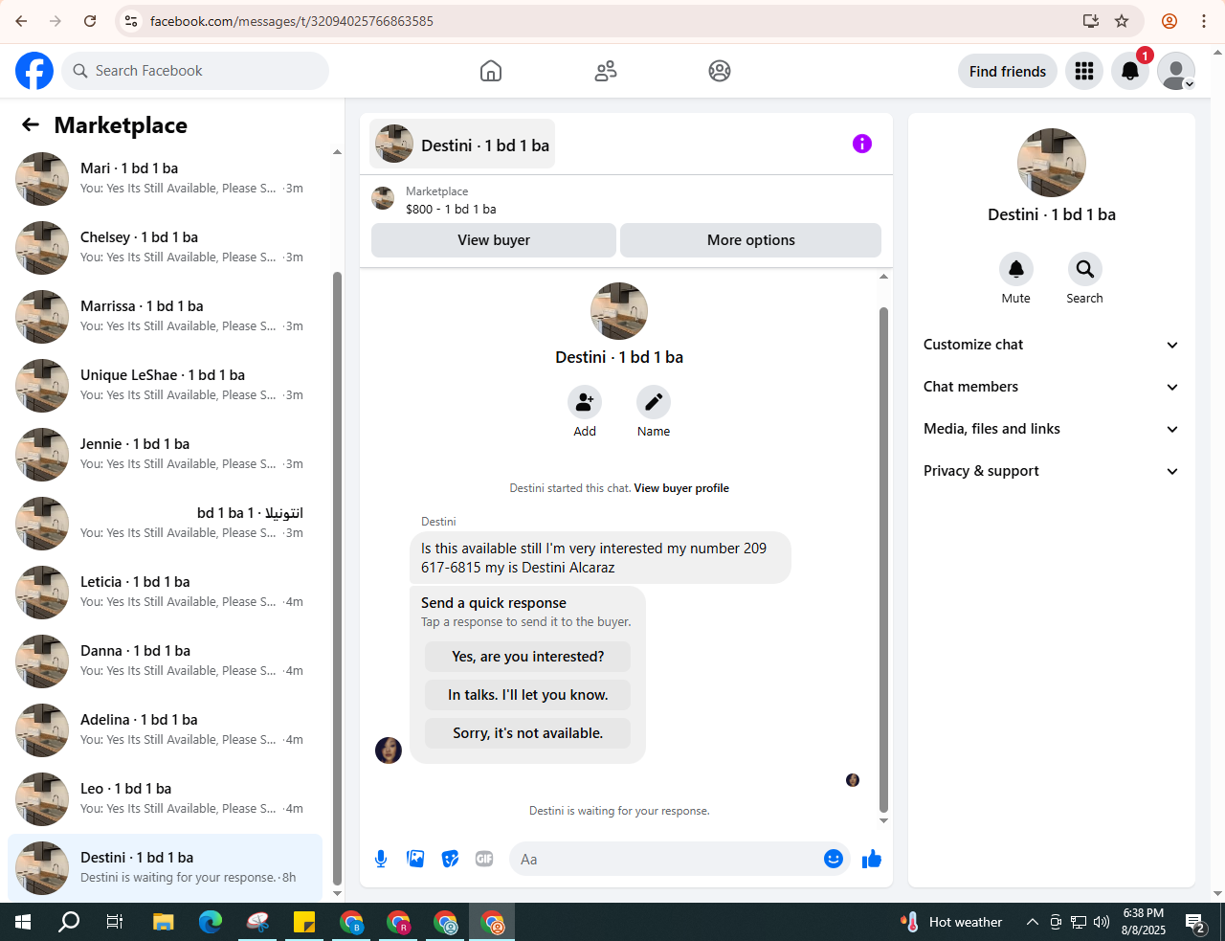Send quick response 'Yes, are you interested?'
The height and width of the screenshot is (941, 1225).
point(528,657)
